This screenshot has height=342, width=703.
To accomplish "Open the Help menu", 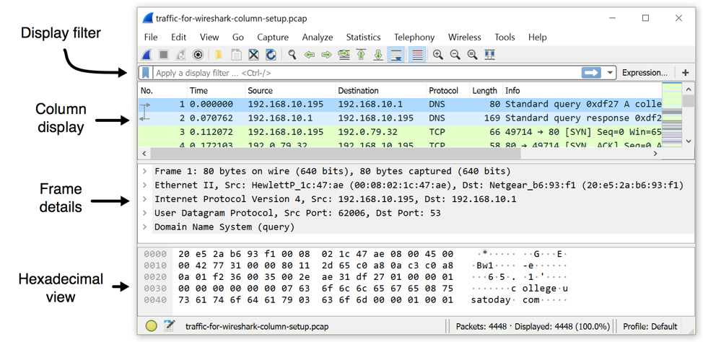I will [x=537, y=38].
